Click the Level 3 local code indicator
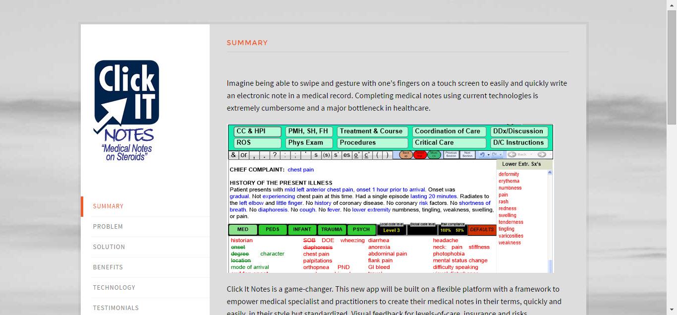 pyautogui.click(x=392, y=230)
